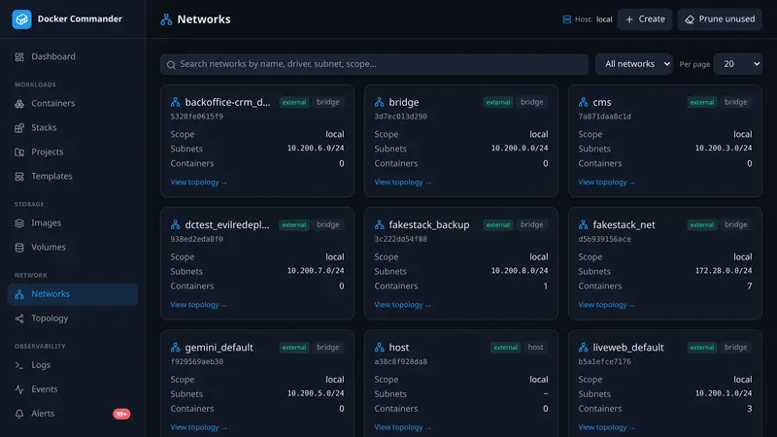
Task: View topology for host network
Action: 402,426
